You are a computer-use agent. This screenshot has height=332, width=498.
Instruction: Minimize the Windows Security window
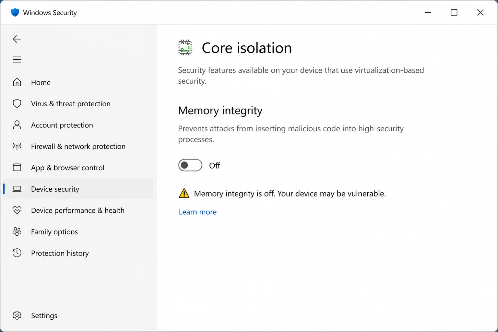click(x=428, y=12)
